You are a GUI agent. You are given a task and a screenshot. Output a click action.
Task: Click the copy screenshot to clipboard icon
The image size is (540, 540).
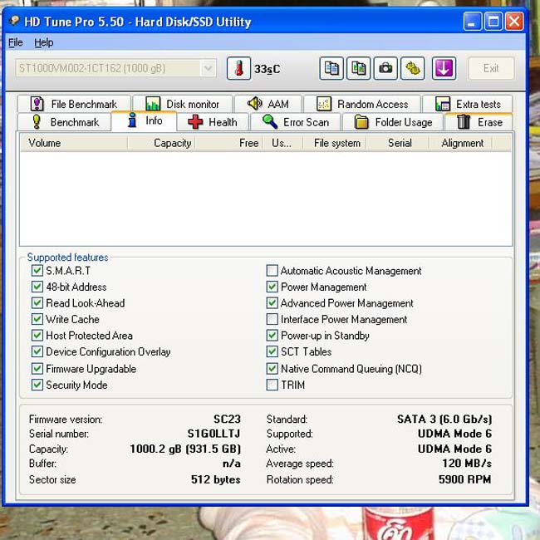[x=358, y=68]
